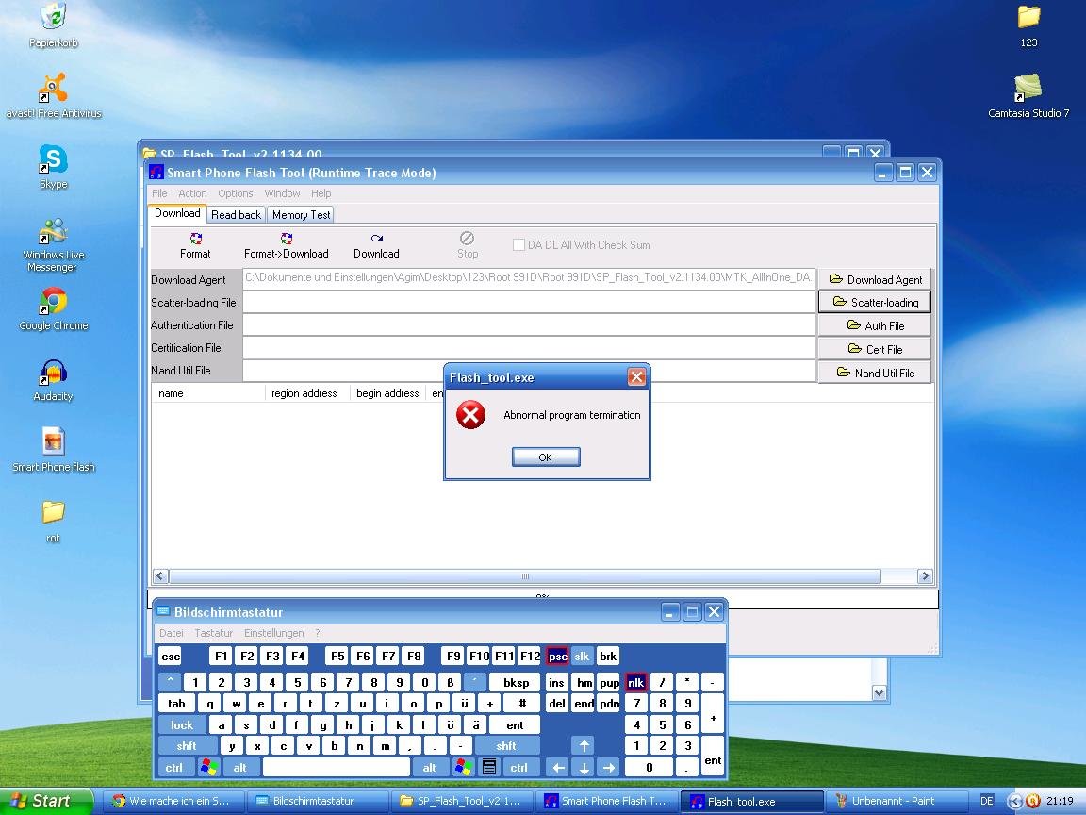This screenshot has height=815, width=1086.
Task: Select the avast! Free Antivirus desktop icon
Action: point(54,96)
